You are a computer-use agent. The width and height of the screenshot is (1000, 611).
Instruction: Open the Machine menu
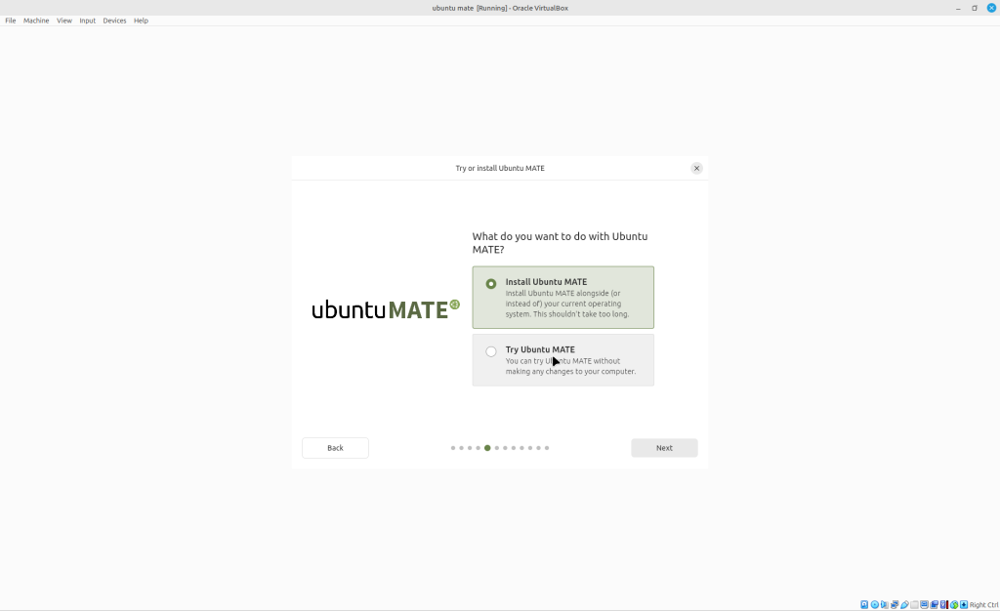tap(36, 20)
